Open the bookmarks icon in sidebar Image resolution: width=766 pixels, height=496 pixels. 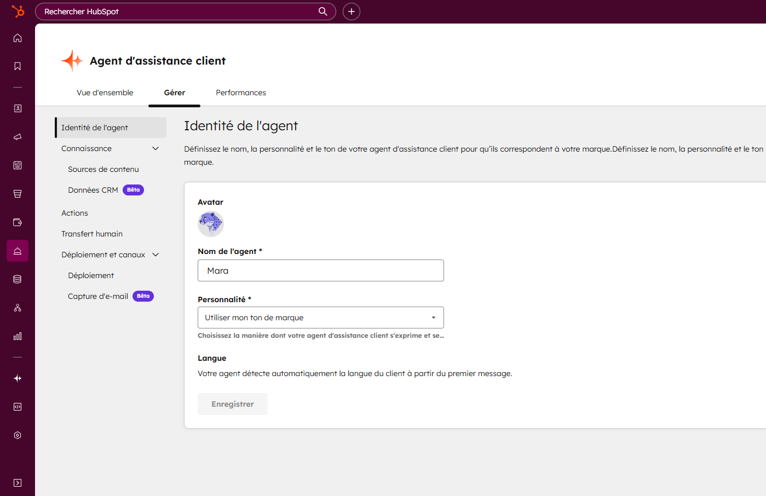18,66
